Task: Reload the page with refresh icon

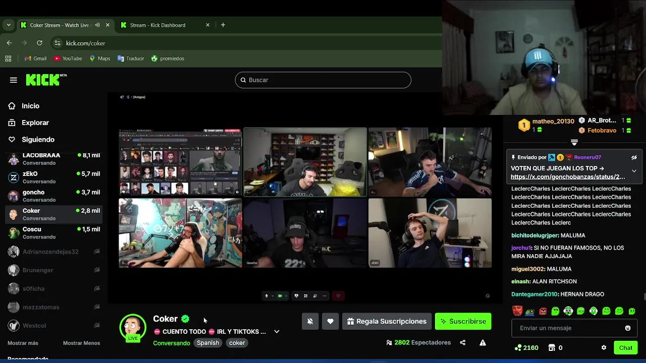Action: (x=39, y=43)
